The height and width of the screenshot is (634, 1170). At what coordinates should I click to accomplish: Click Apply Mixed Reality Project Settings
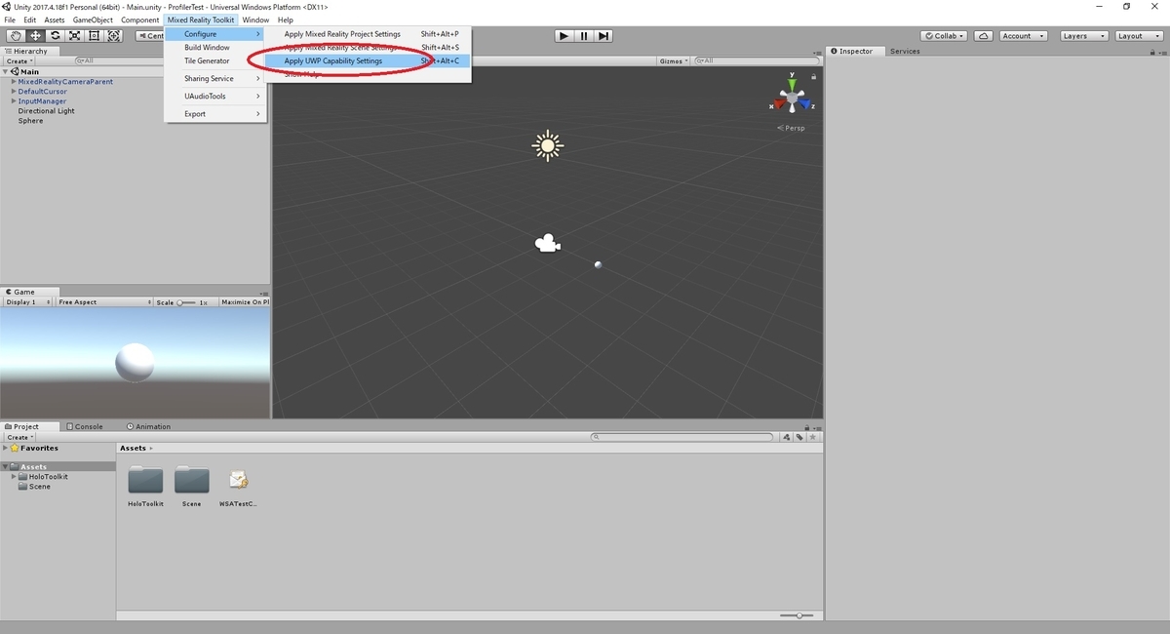[368, 34]
